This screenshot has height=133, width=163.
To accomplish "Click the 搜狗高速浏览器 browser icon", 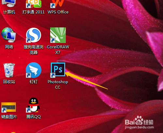I will (x=34, y=35).
